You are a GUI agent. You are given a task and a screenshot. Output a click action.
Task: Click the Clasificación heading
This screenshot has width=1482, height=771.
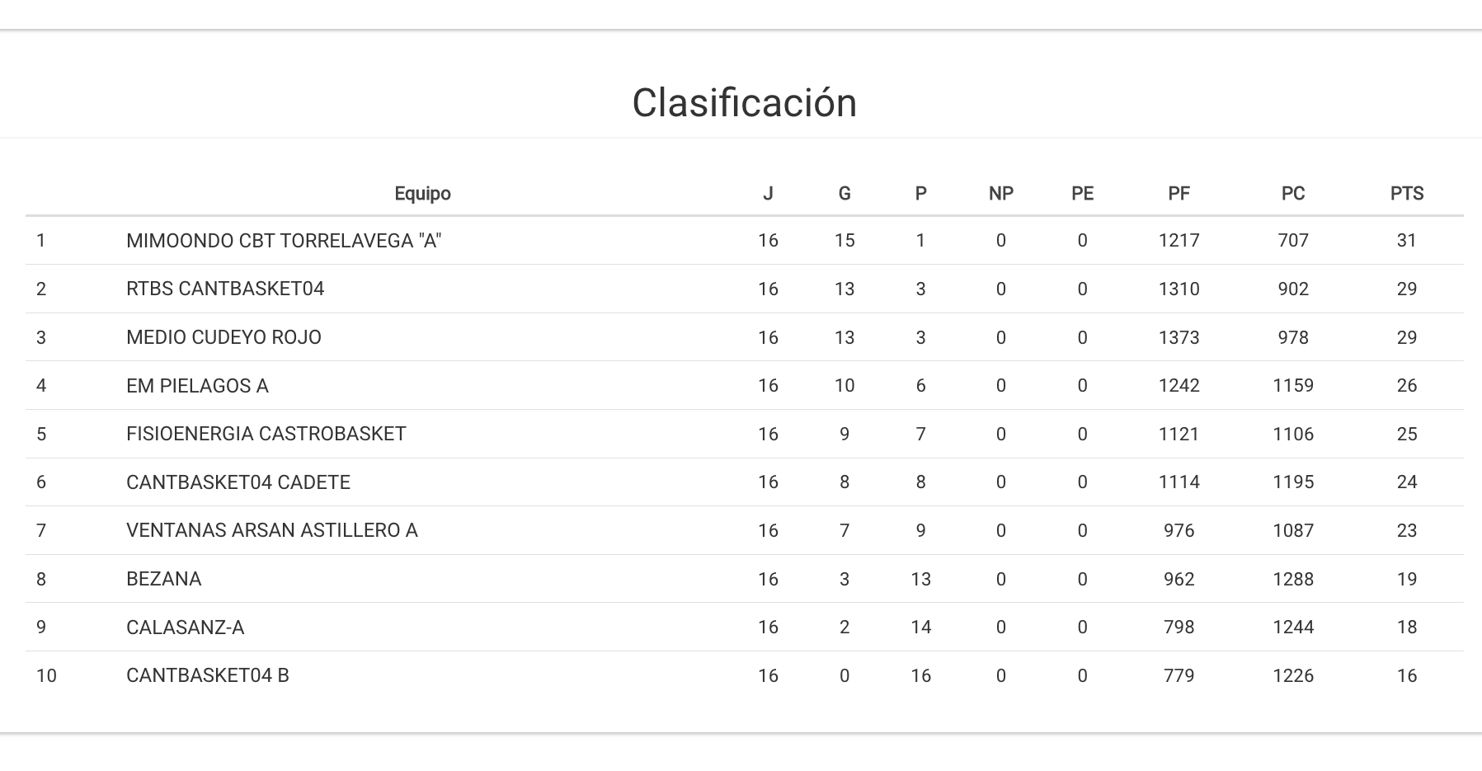tap(744, 103)
